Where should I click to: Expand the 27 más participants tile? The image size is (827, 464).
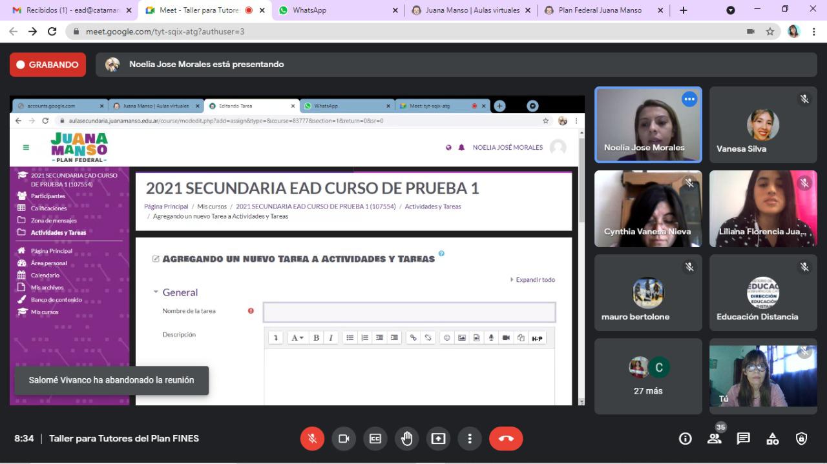coord(648,376)
